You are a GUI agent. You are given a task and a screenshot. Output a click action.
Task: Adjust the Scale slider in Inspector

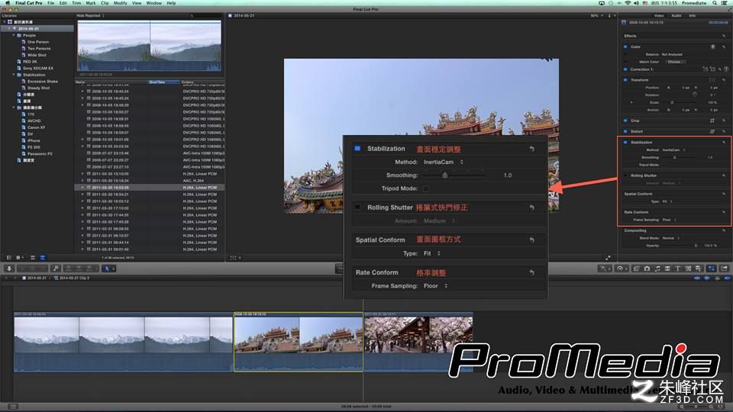coord(672,102)
